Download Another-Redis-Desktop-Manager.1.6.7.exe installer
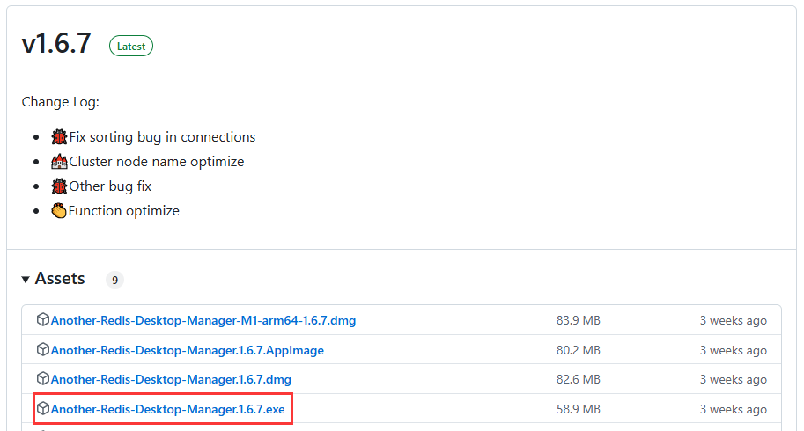This screenshot has height=431, width=804. pos(167,409)
